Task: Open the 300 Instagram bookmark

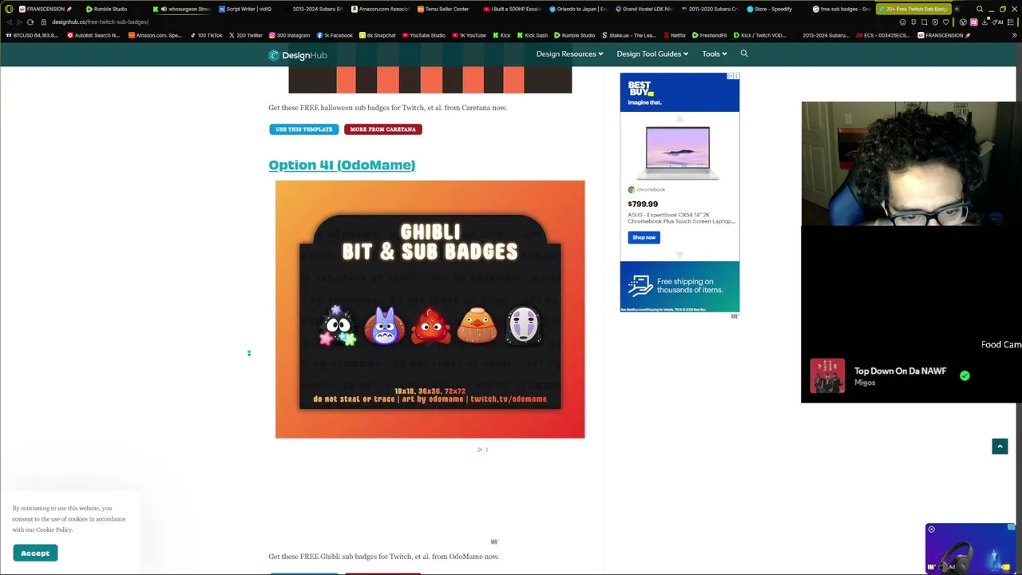Action: (289, 35)
